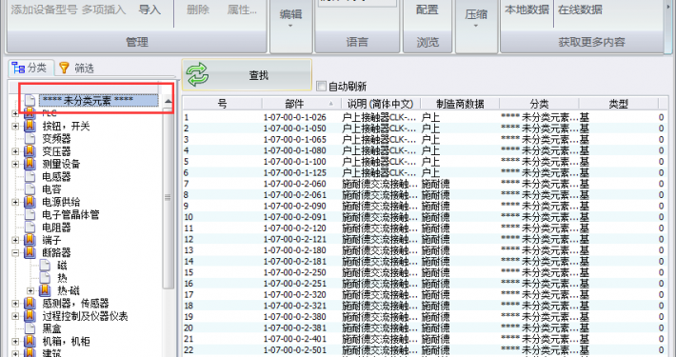Expand the 按钮，开关 tree node
Viewport: 676px width, 357px height.
click(15, 127)
